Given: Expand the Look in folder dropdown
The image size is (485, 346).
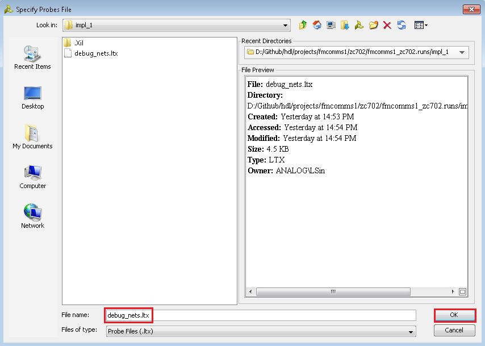Looking at the screenshot, I should click(285, 26).
